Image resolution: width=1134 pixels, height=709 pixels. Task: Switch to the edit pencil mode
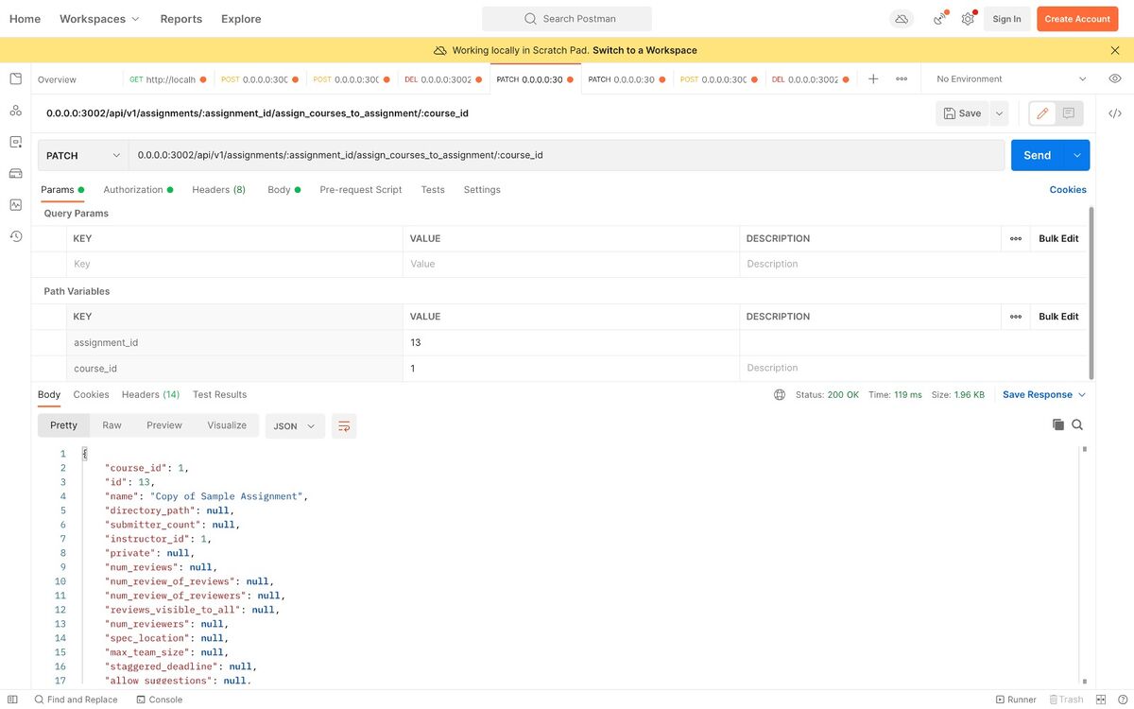[1042, 113]
